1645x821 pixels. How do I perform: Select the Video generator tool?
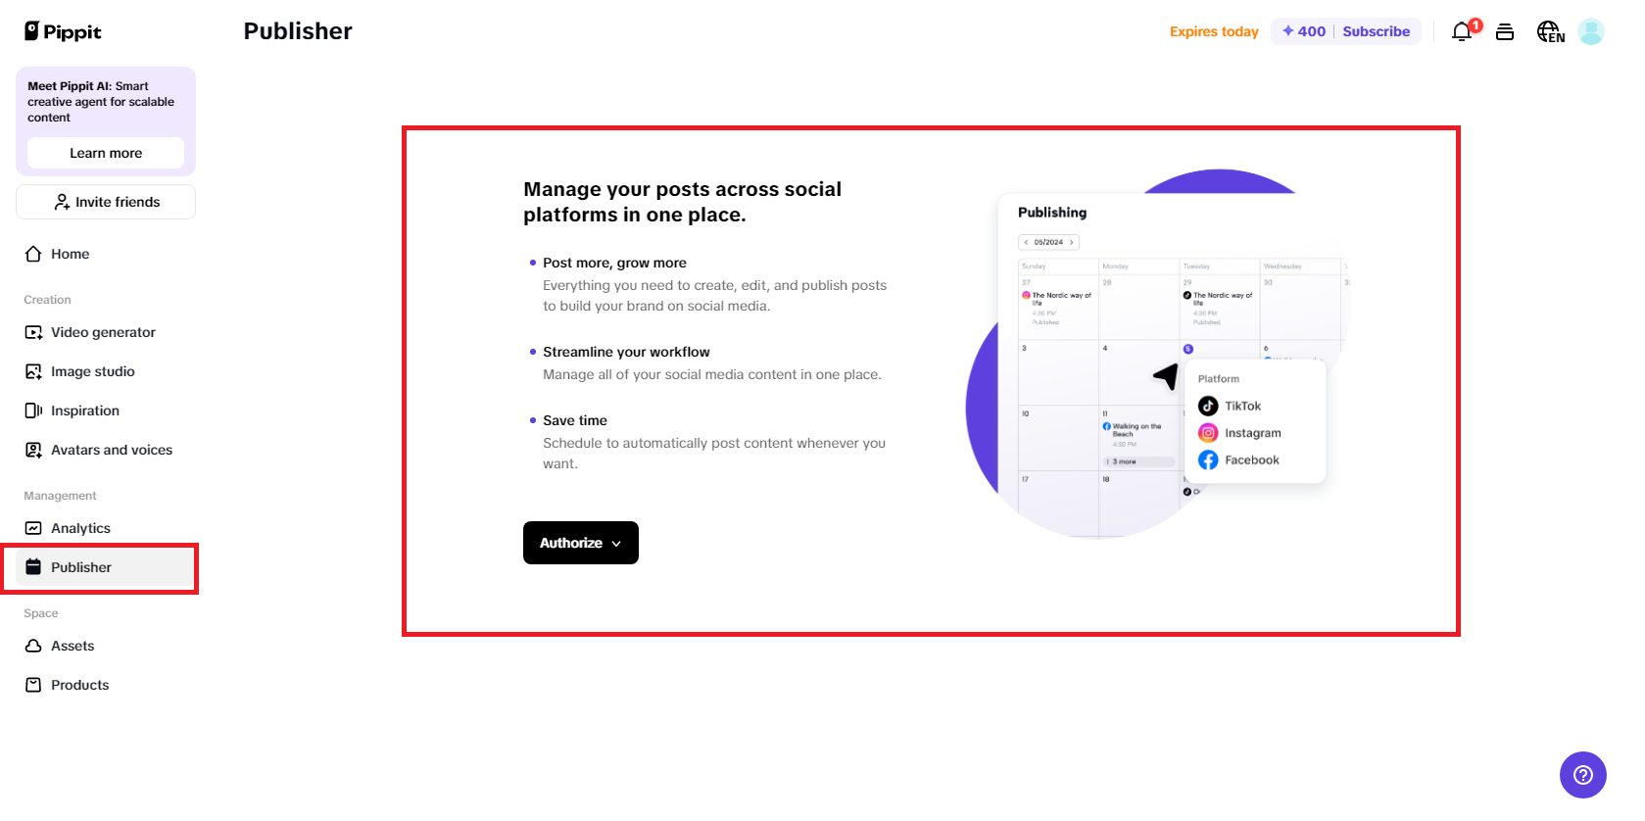coord(102,332)
